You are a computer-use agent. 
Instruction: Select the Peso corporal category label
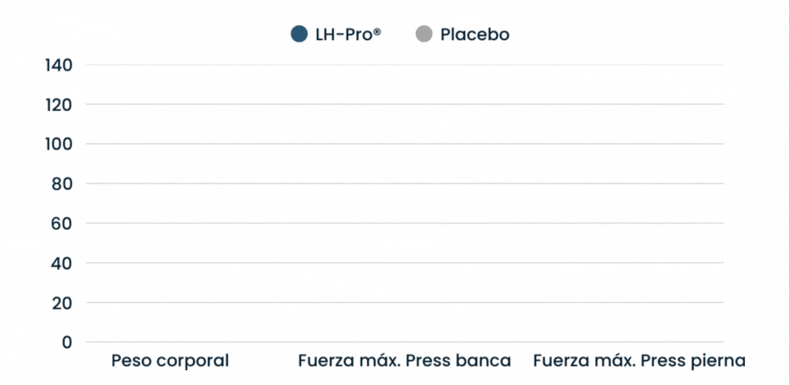click(170, 360)
